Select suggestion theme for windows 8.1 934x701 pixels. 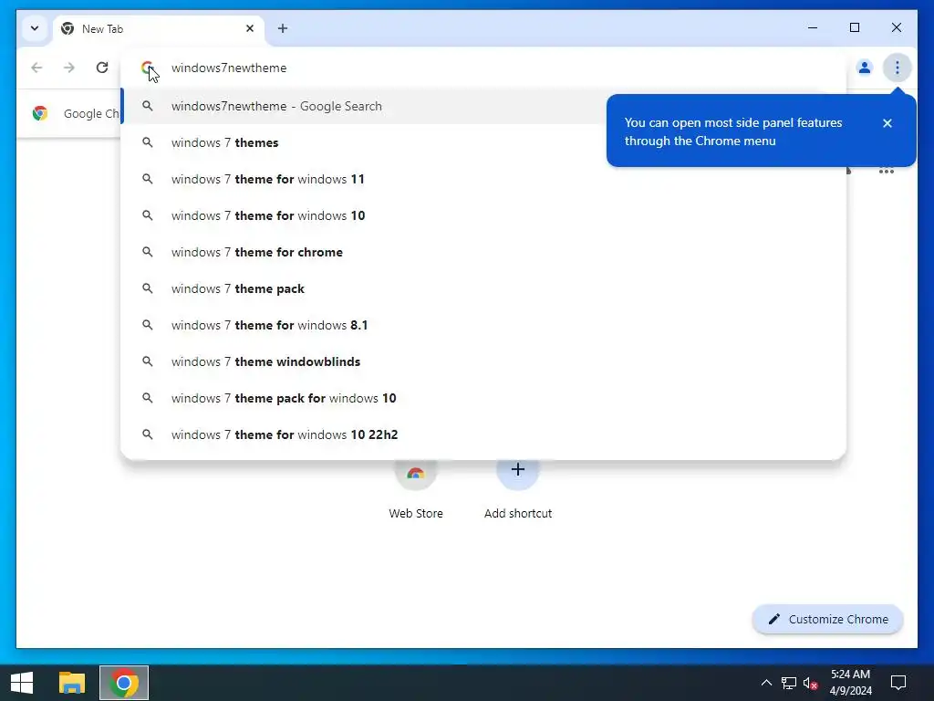[x=483, y=325]
